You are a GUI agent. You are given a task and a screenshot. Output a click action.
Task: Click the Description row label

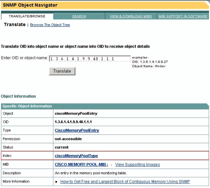pos(12,173)
